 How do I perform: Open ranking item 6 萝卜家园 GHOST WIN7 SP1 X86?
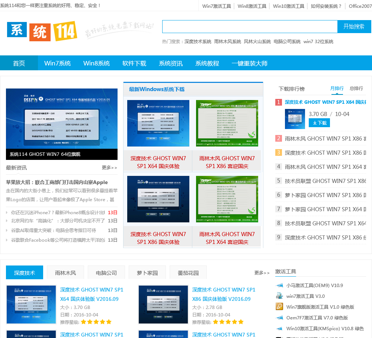[325, 195]
